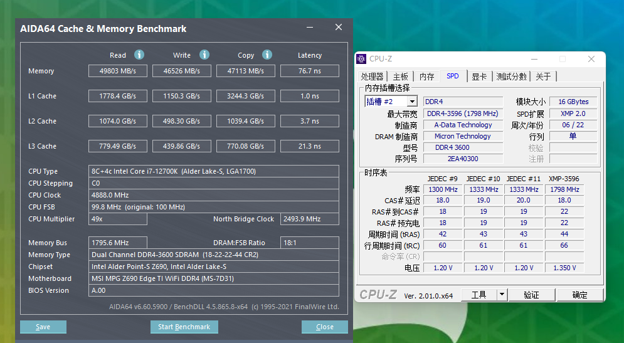Click the 验证 button in CPU-Z
The height and width of the screenshot is (343, 624).
point(531,295)
